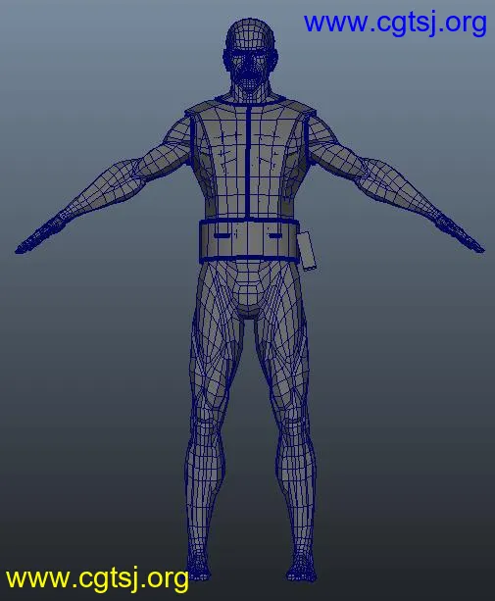Click the blue www.cgtsj.org watermark text
Screen dimensions: 495x601
395,23
